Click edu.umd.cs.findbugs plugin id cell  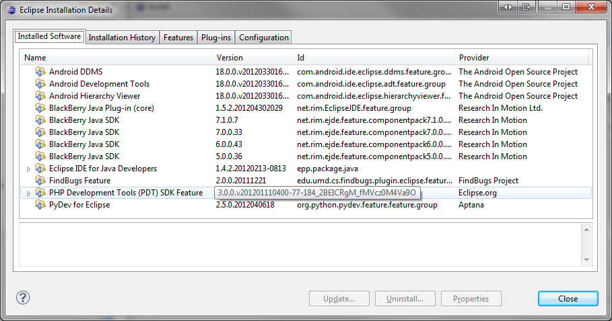[x=374, y=181]
